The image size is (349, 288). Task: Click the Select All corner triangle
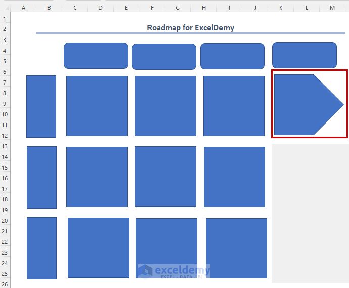(7, 8)
